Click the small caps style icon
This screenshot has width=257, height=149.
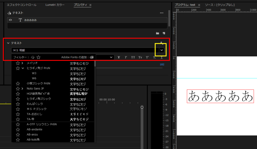(140, 57)
